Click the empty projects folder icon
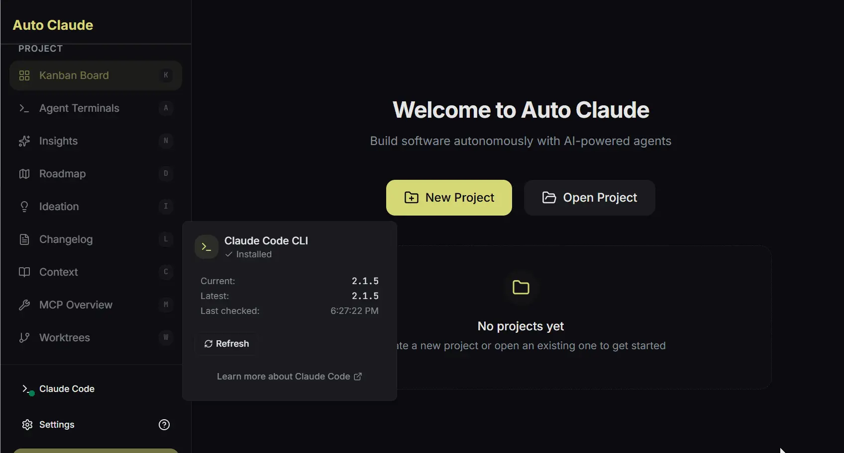 pos(521,288)
